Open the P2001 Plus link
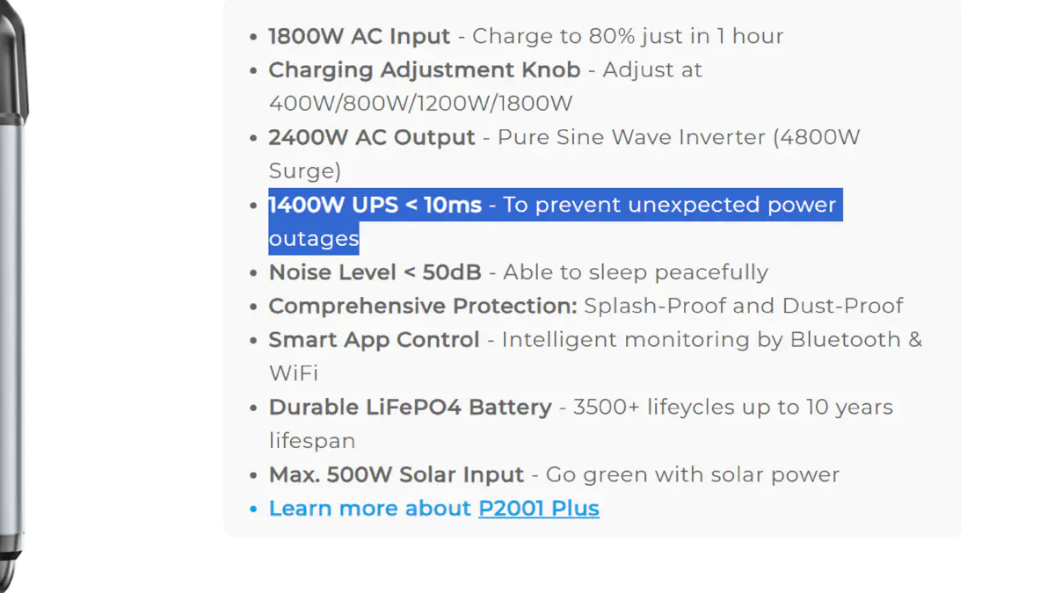The image size is (1055, 593). click(539, 509)
